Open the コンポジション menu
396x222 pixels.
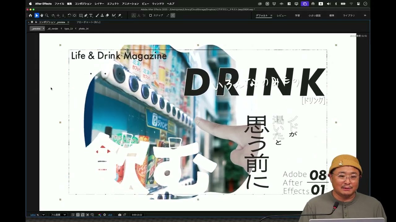(83, 4)
